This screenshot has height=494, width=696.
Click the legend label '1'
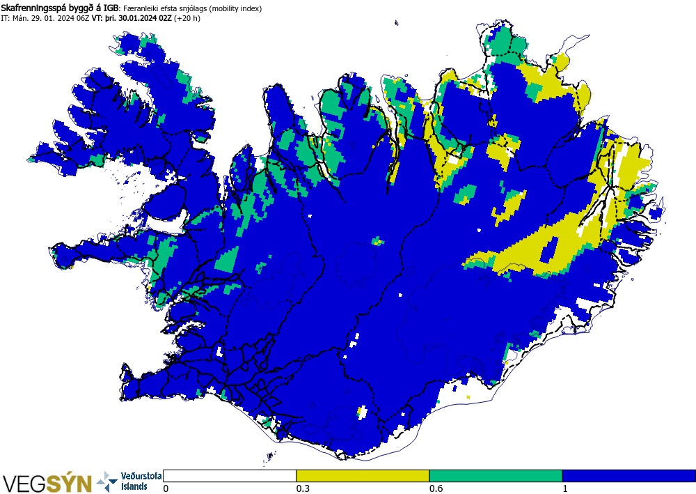565,488
